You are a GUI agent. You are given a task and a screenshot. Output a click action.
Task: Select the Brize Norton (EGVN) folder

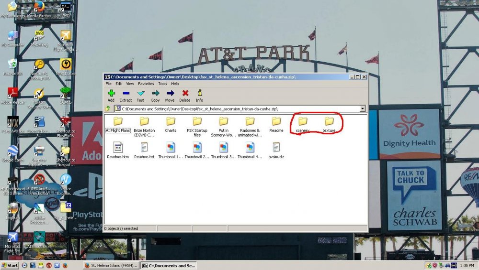[144, 127]
